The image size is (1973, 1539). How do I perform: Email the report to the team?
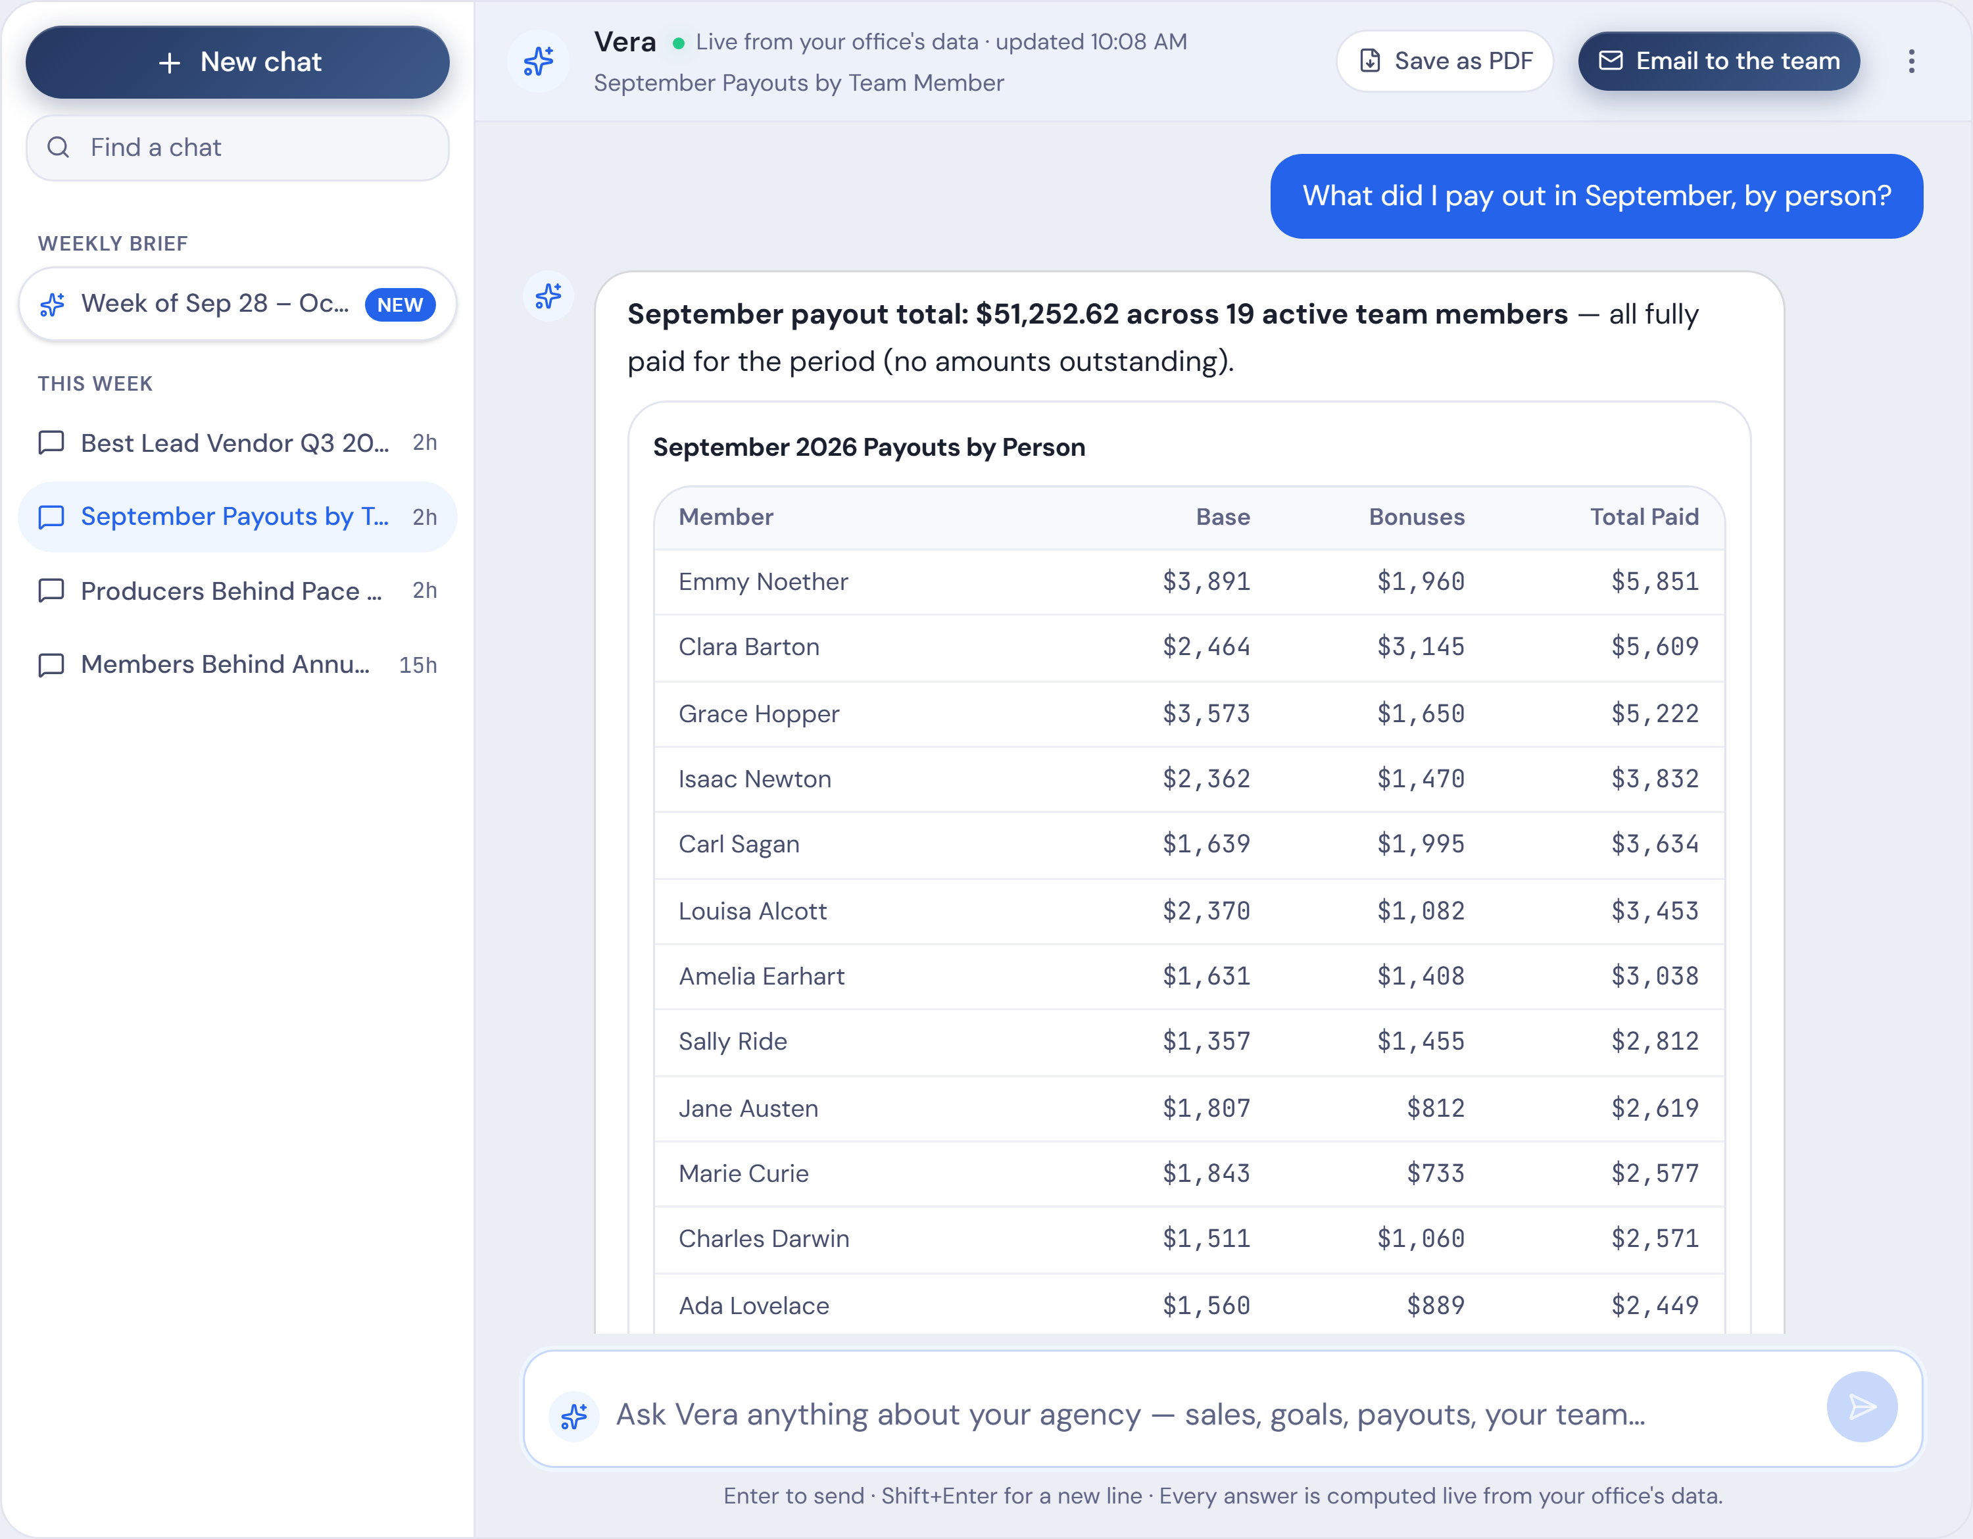(x=1719, y=61)
